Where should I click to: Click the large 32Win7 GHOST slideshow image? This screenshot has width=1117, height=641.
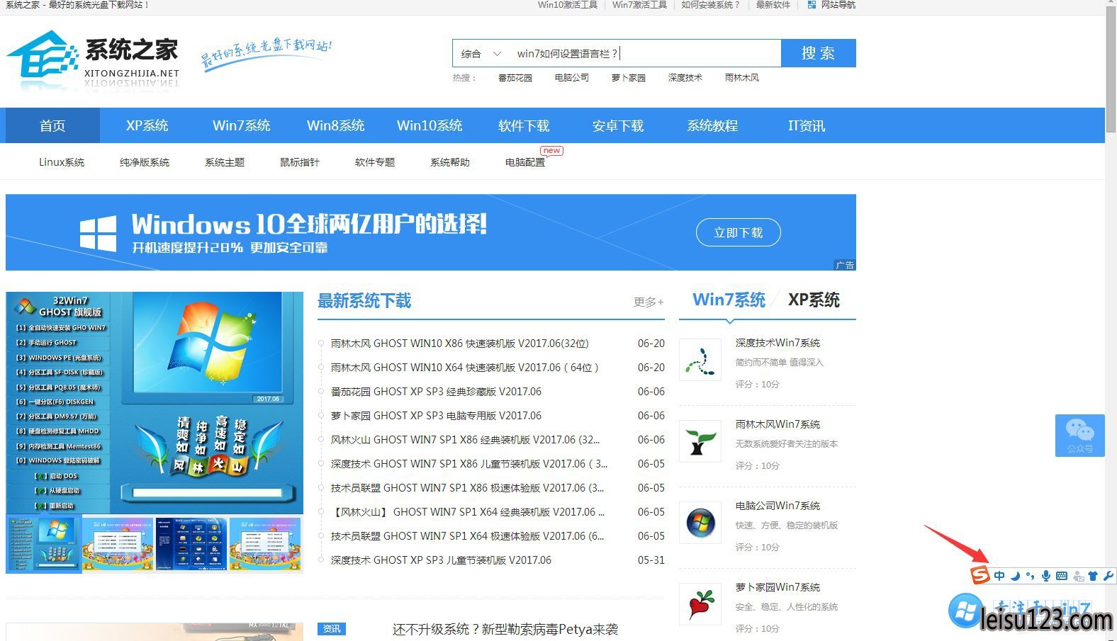[x=155, y=403]
